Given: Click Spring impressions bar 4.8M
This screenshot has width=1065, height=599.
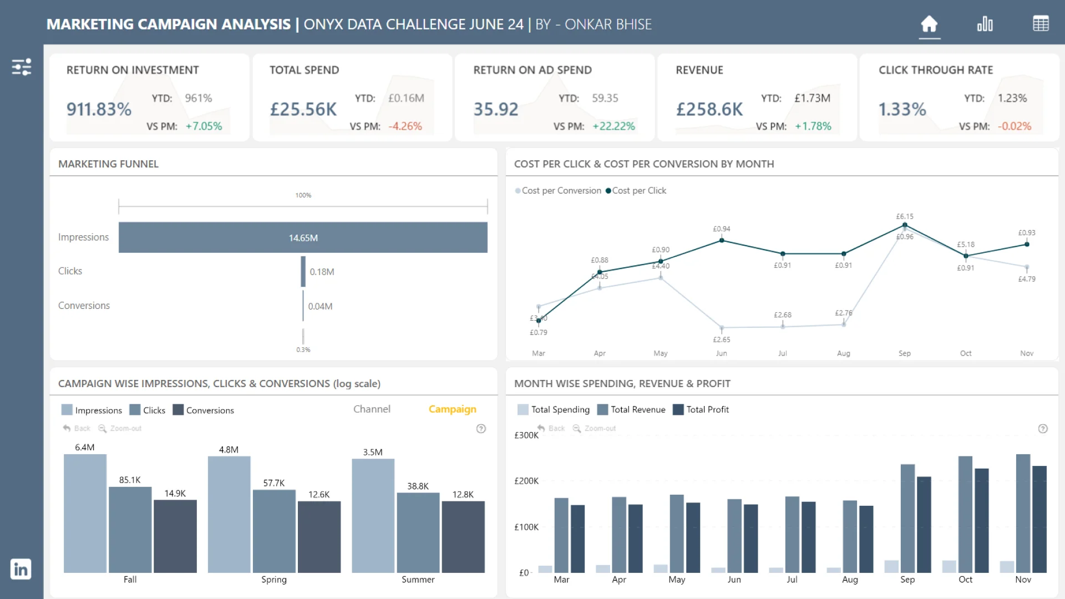Looking at the screenshot, I should 229,514.
